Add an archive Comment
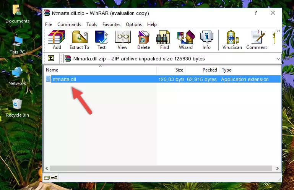Viewport: 294px width, 190px height. (x=257, y=40)
